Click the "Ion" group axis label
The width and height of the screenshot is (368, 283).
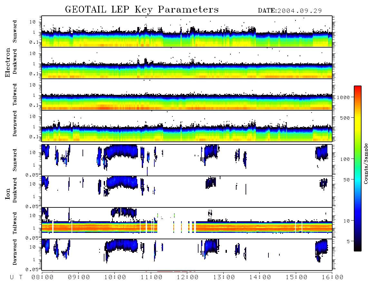click(7, 194)
